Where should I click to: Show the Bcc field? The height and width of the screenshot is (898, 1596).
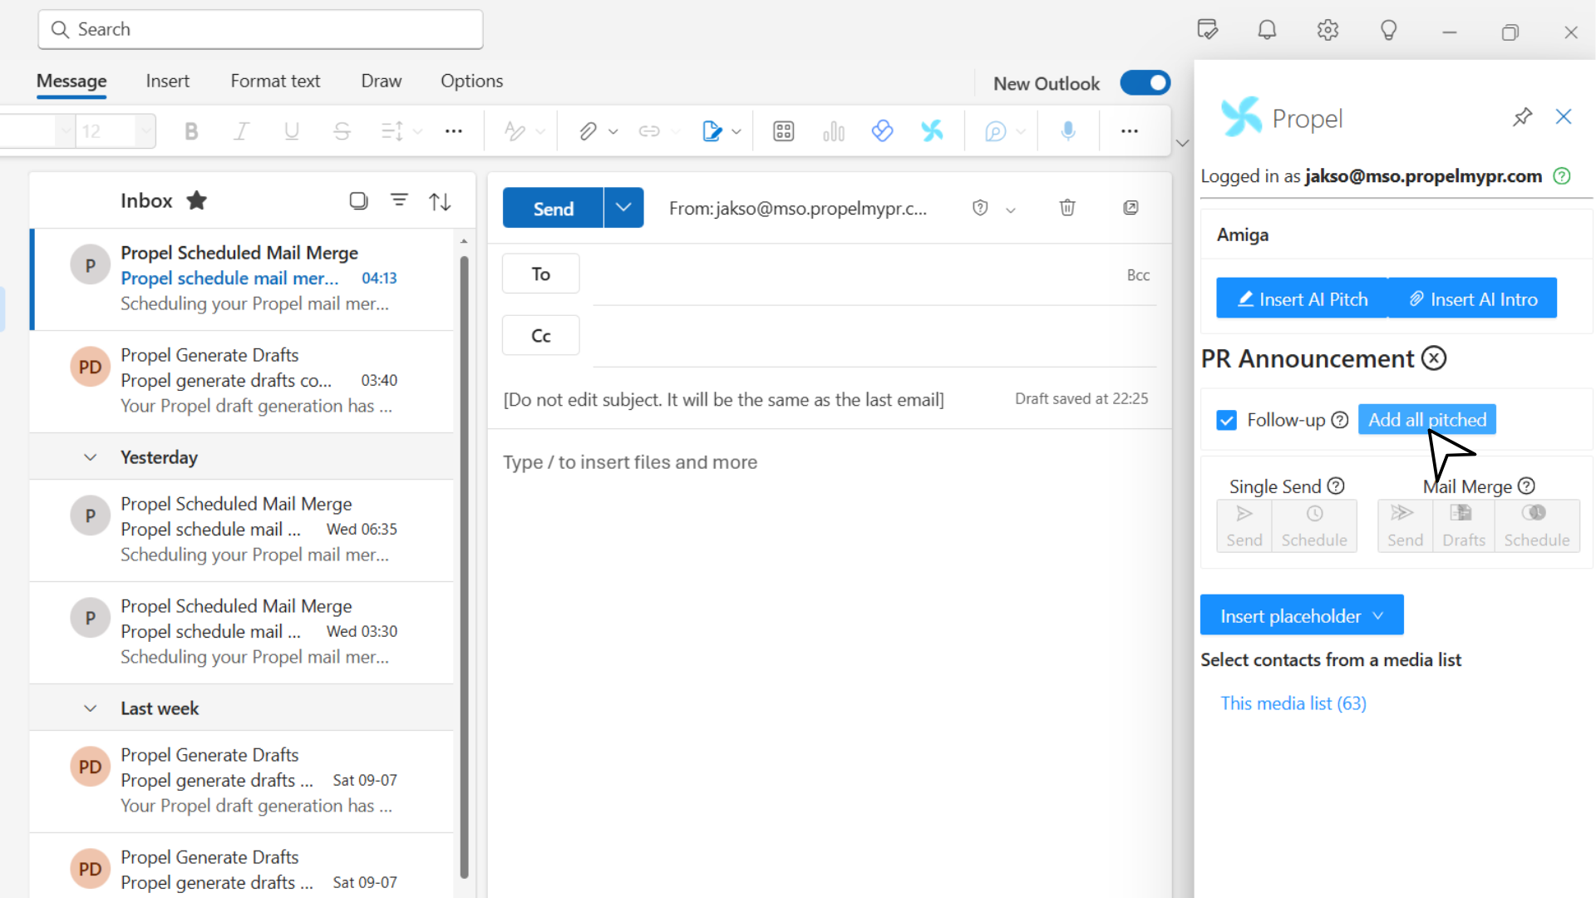point(1138,275)
